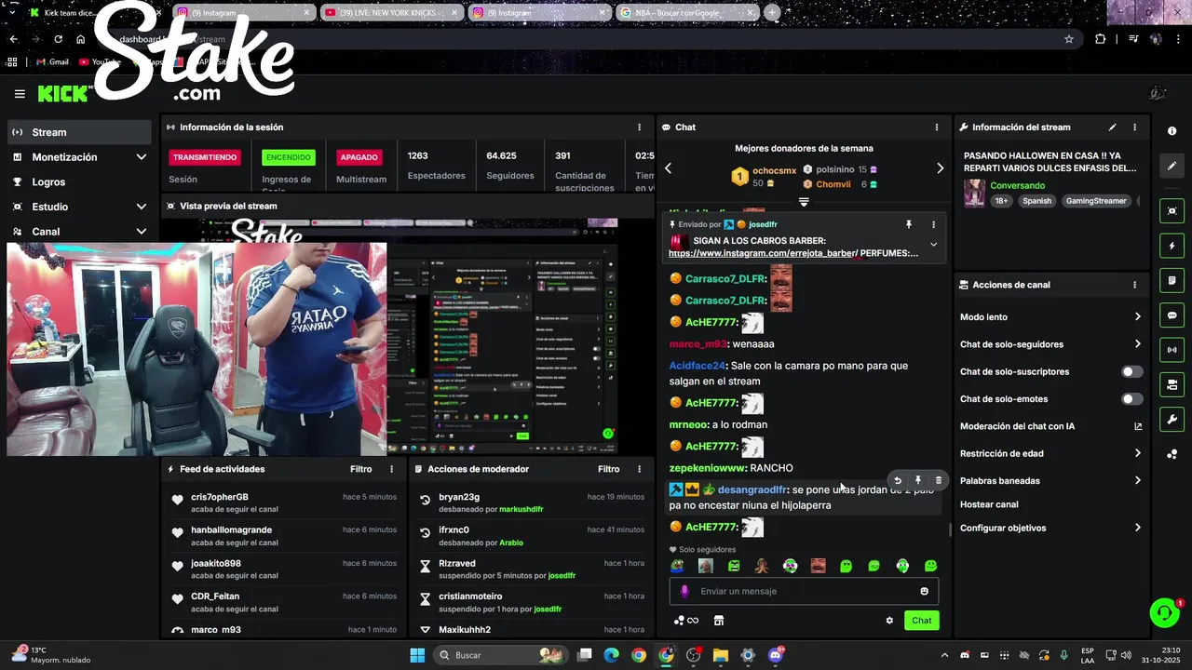Open Feed de actividades three-dot menu

tap(391, 469)
